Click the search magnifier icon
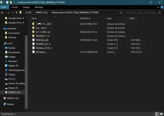The image size is (164, 116). pyautogui.click(x=159, y=13)
